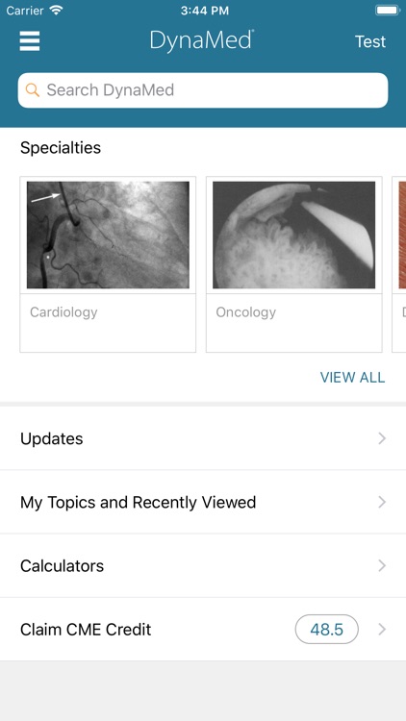The width and height of the screenshot is (406, 721).
Task: Tap VIEW ALL specialties link
Action: point(352,378)
